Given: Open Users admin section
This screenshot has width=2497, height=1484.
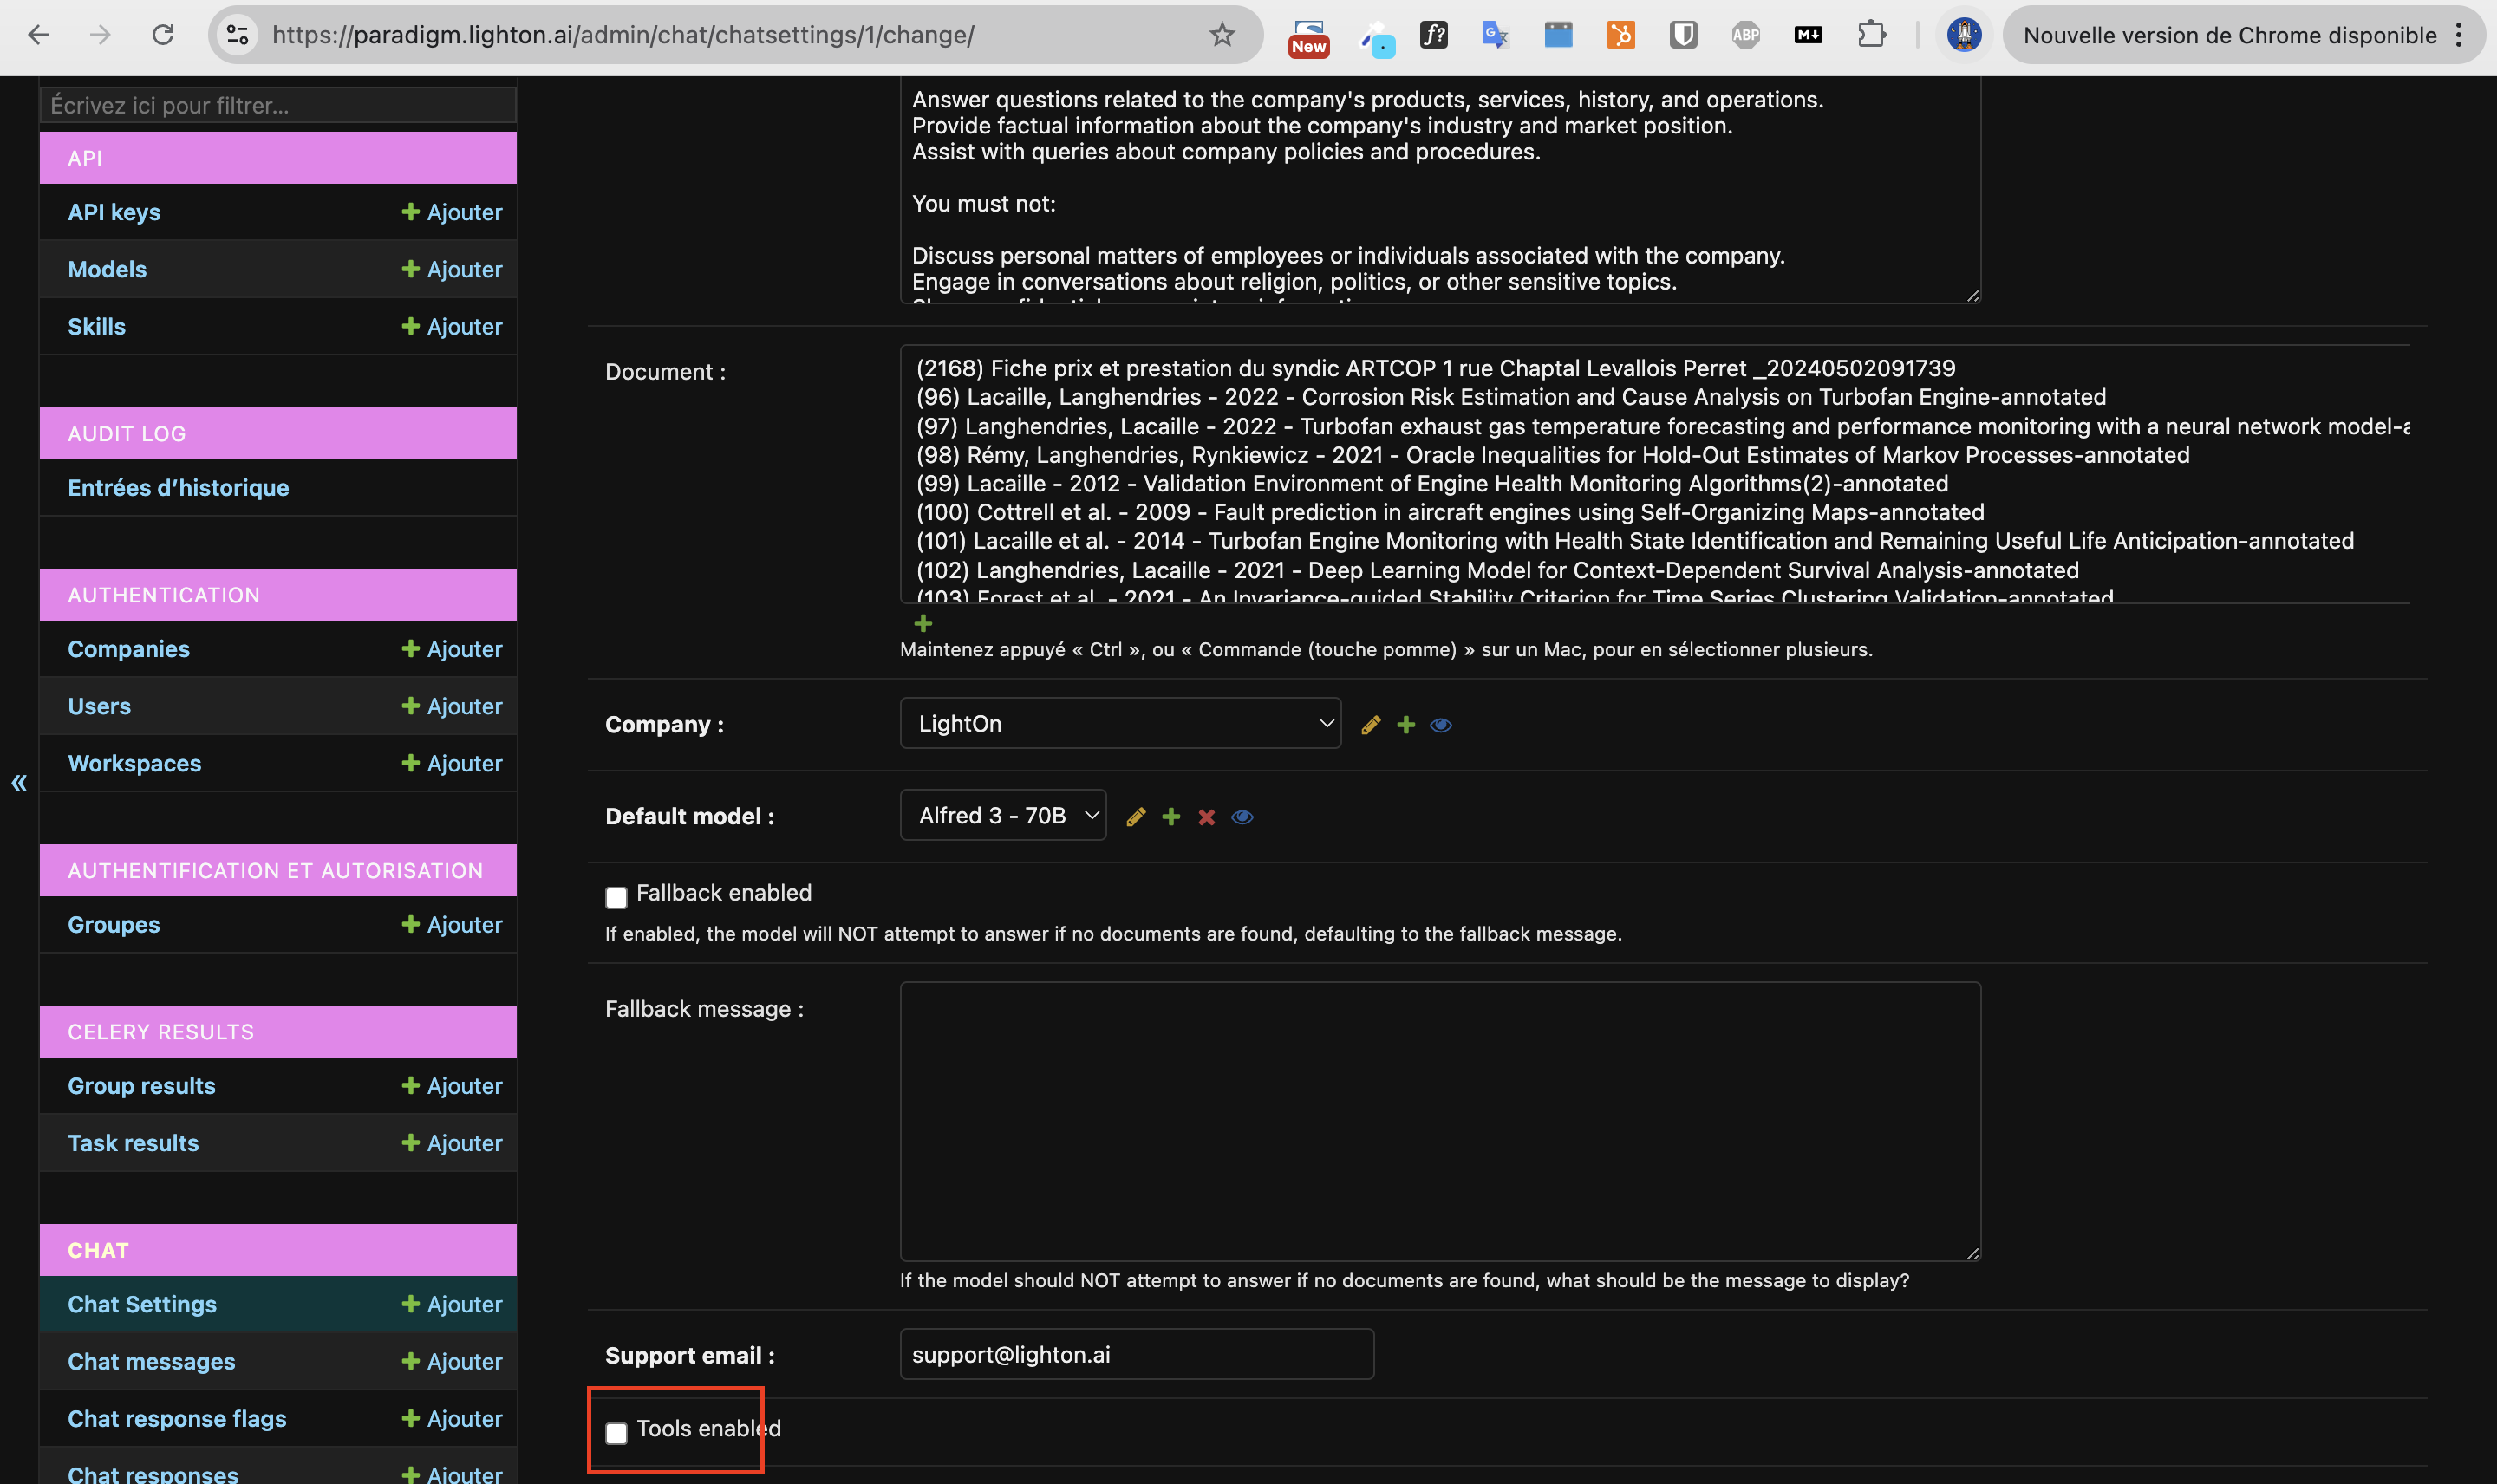Looking at the screenshot, I should point(99,706).
